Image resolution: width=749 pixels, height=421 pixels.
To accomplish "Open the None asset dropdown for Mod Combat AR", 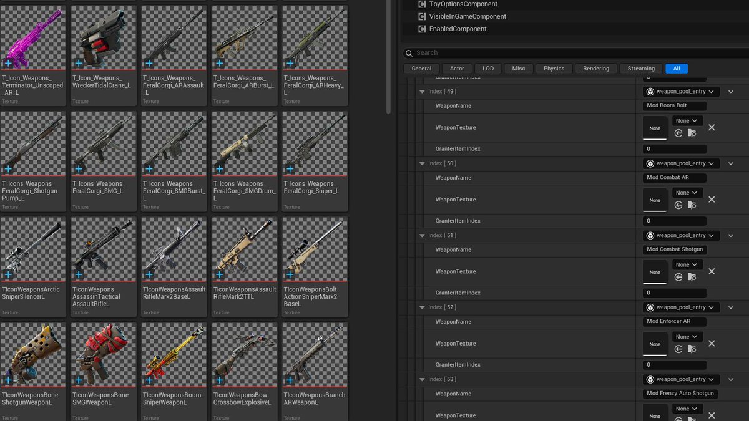I will click(687, 193).
